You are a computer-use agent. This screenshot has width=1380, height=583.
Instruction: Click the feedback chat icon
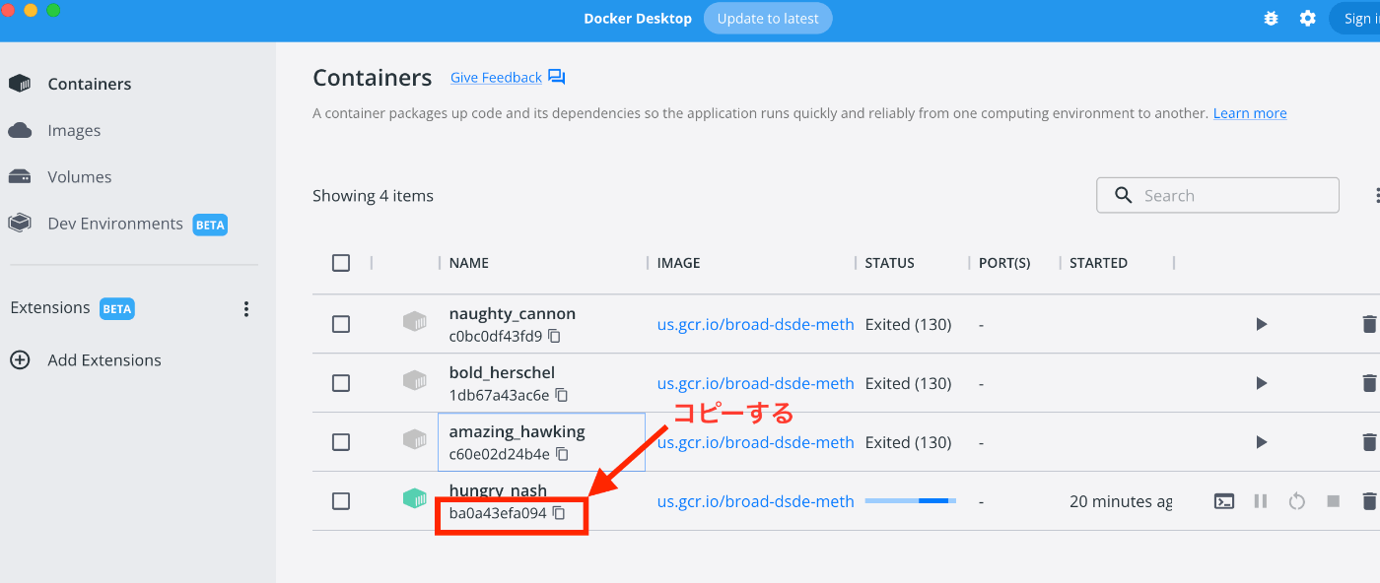click(x=557, y=77)
